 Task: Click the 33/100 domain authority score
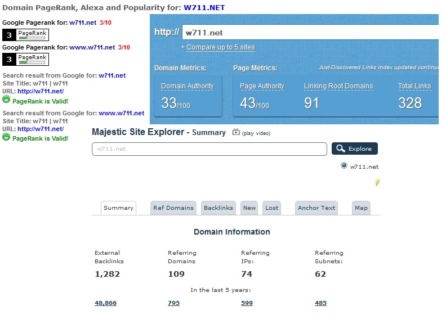(x=176, y=103)
